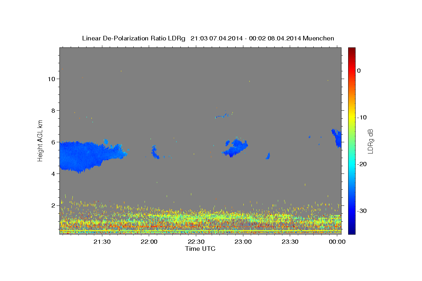Screen dimensions: 422x281
Task: Click the colorbar value '-30'
Action: tap(362, 211)
